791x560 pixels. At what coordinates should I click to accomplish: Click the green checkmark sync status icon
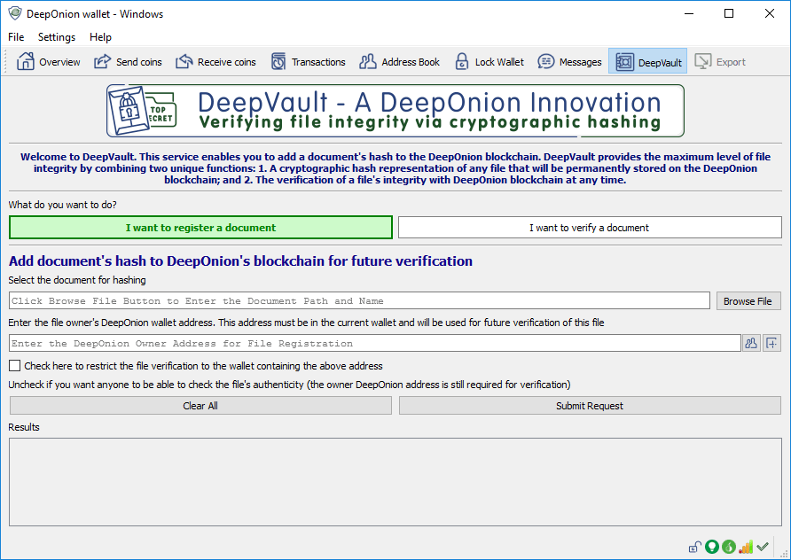pyautogui.click(x=763, y=547)
